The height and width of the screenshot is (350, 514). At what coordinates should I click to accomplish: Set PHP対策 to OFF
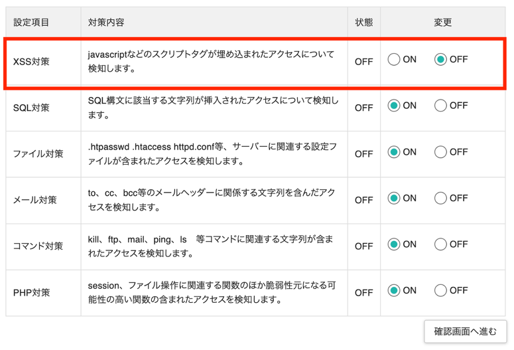point(440,290)
